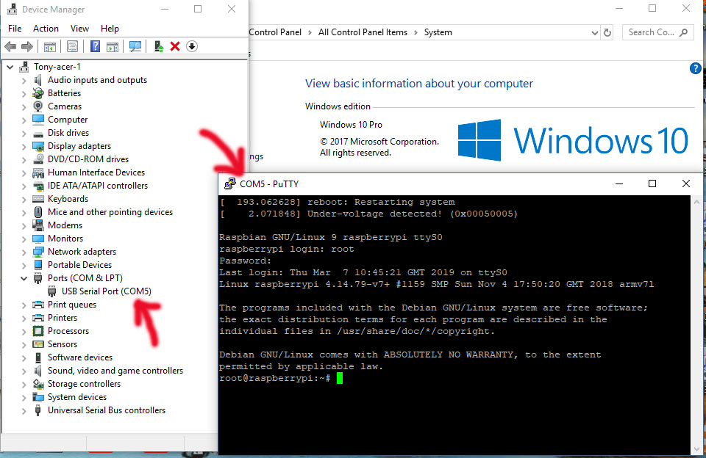Close the Device Manager window
This screenshot has width=706, height=458.
point(232,9)
